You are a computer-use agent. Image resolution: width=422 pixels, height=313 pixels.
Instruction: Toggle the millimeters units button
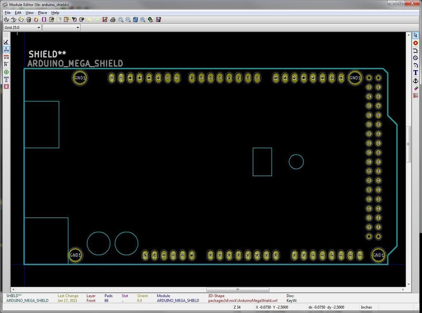[x=6, y=57]
